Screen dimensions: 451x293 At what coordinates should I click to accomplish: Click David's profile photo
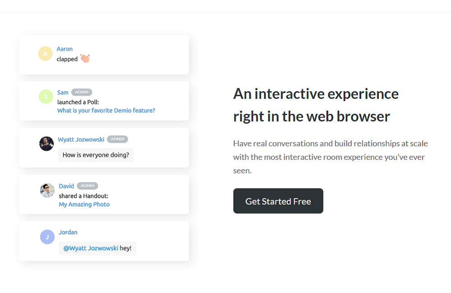tap(47, 190)
